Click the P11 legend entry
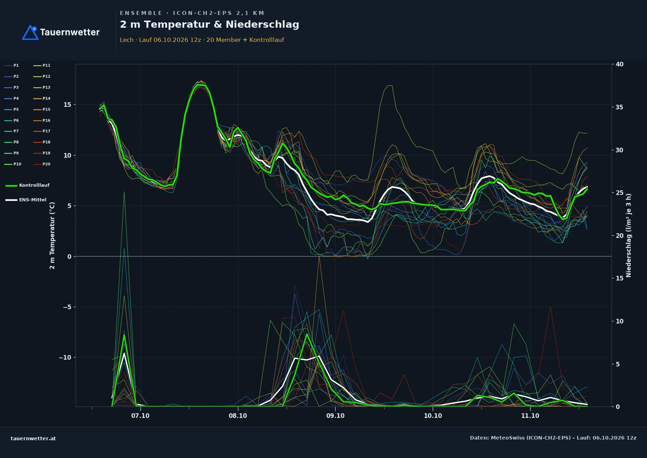Screen dimensions: 647x458 tap(42, 66)
